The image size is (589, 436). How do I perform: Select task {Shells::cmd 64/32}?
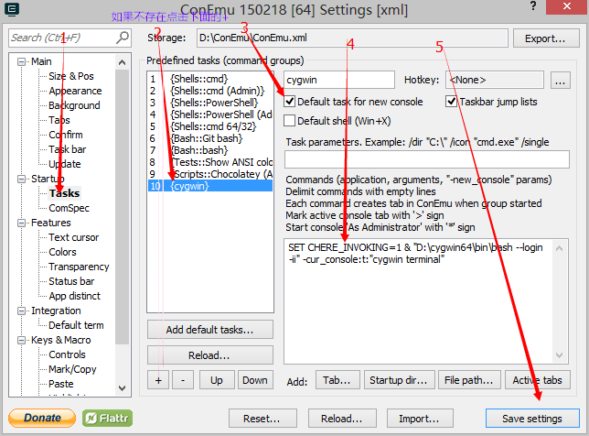coord(210,126)
